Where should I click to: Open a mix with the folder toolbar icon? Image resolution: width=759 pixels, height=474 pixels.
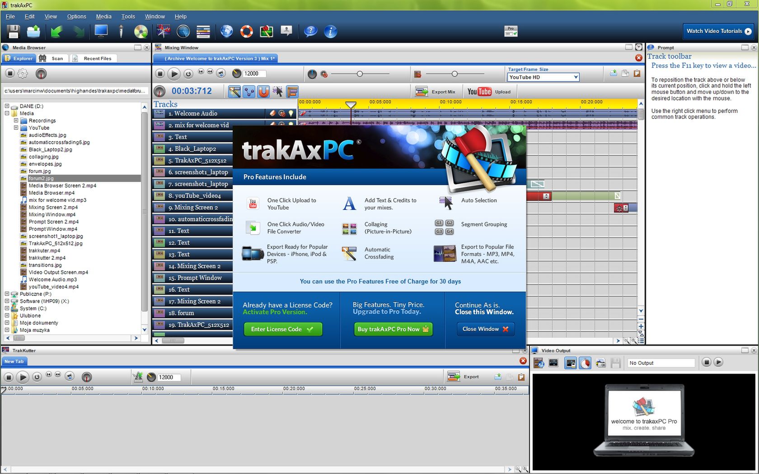tap(33, 31)
